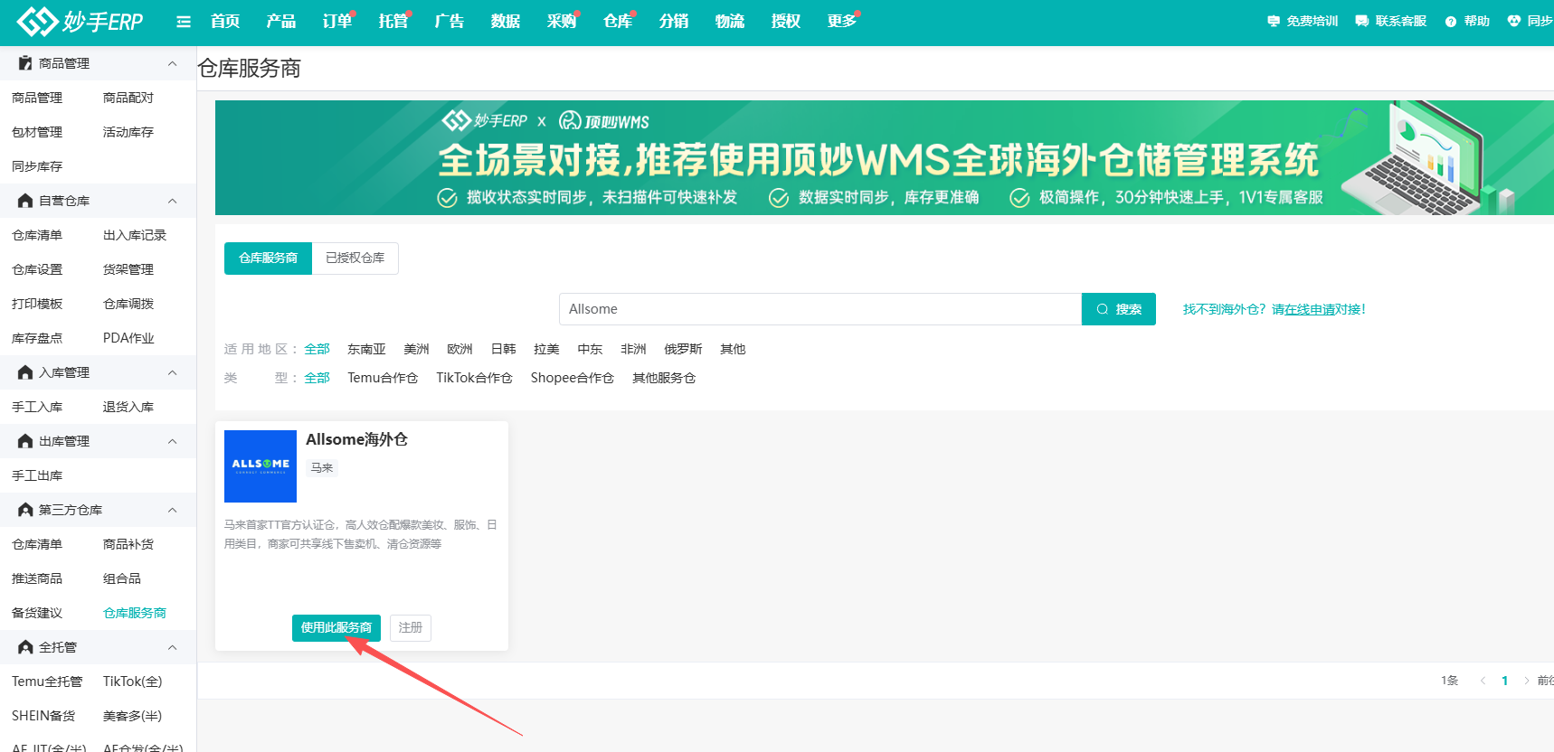Open the 仓库 top menu

pos(618,22)
